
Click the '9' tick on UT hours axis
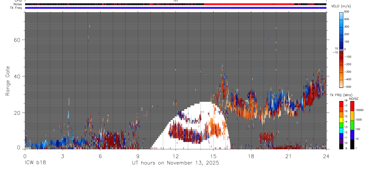click(x=138, y=156)
